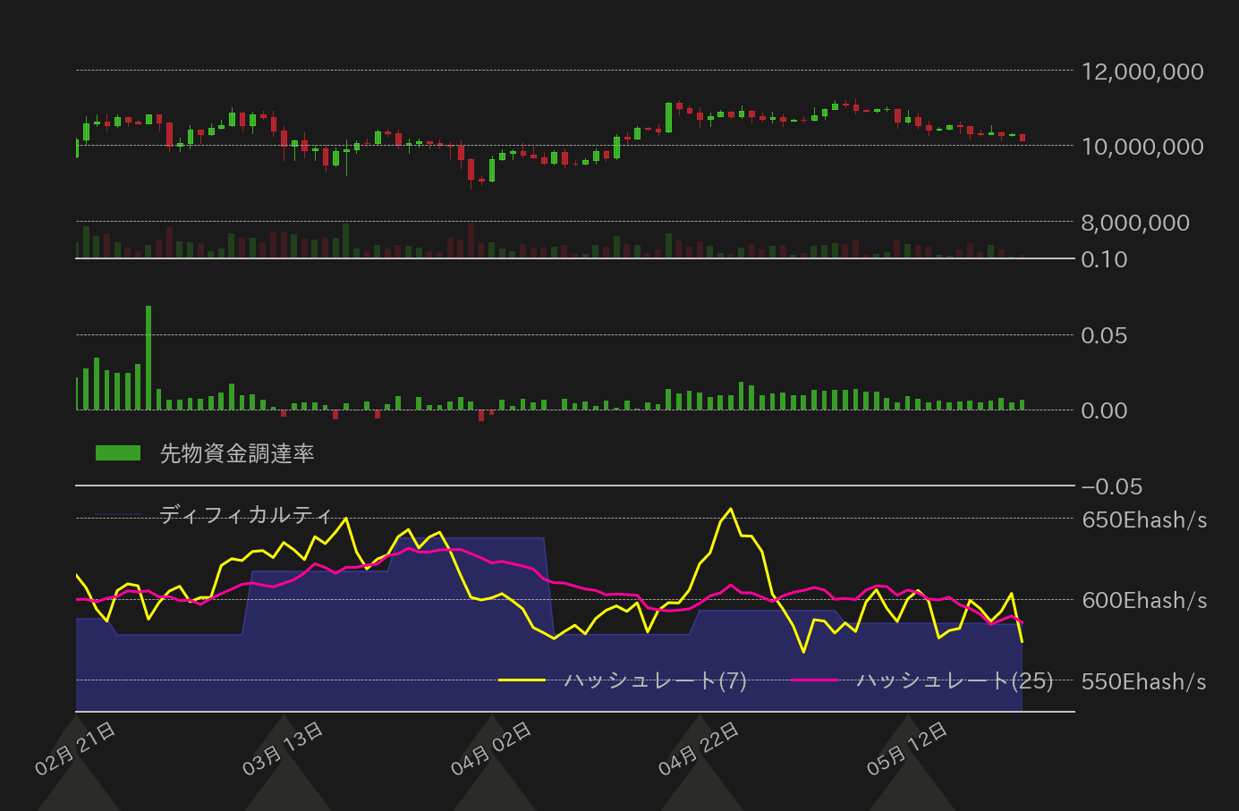Select the 03月 13日 date label
Image resolution: width=1239 pixels, height=811 pixels.
click(284, 749)
